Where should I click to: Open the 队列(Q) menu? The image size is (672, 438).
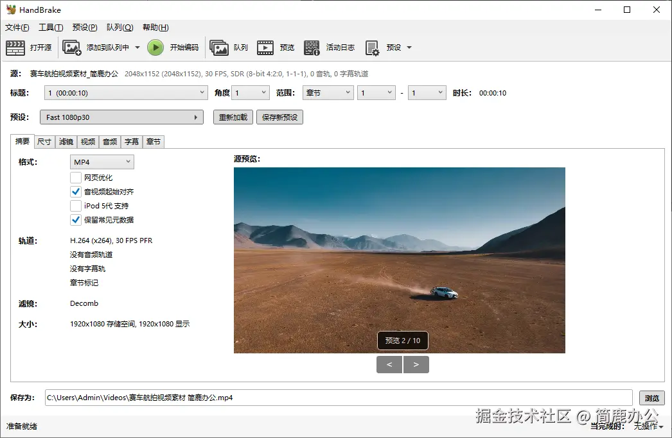point(120,28)
